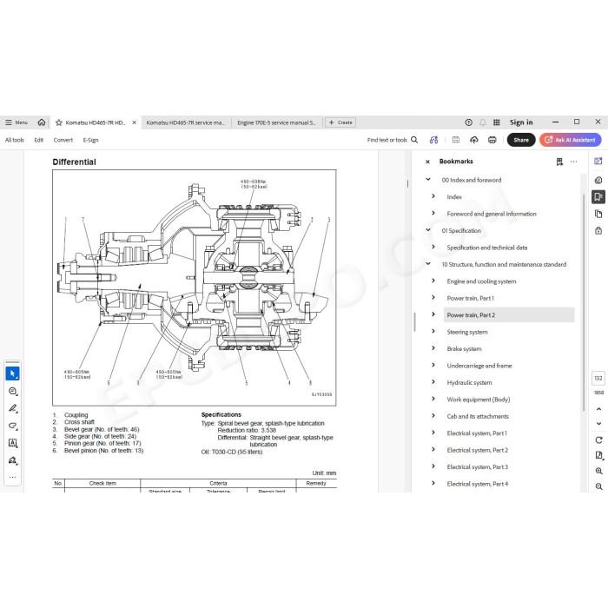This screenshot has width=608, height=608.
Task: Collapse the 01 Specification bookmark
Action: tap(428, 230)
